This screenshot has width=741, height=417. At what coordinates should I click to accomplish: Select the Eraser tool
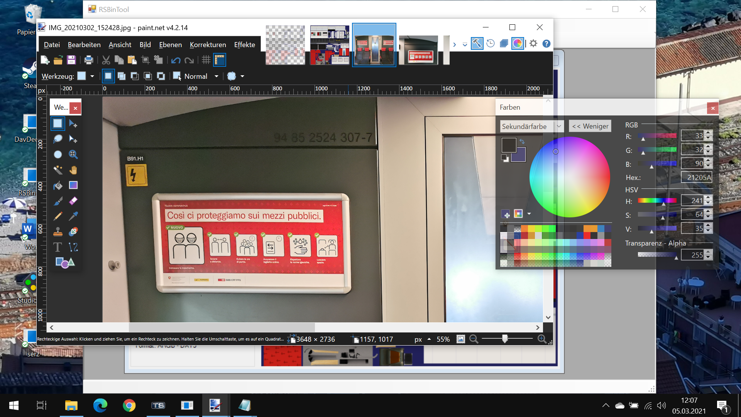tap(73, 201)
